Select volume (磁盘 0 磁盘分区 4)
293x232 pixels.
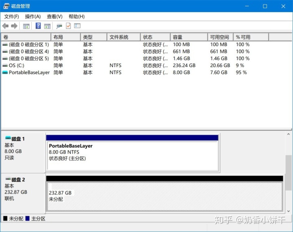point(29,52)
